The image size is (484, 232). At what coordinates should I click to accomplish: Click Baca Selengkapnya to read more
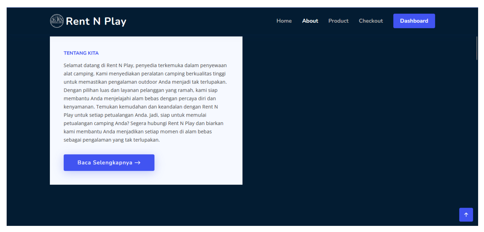point(109,163)
